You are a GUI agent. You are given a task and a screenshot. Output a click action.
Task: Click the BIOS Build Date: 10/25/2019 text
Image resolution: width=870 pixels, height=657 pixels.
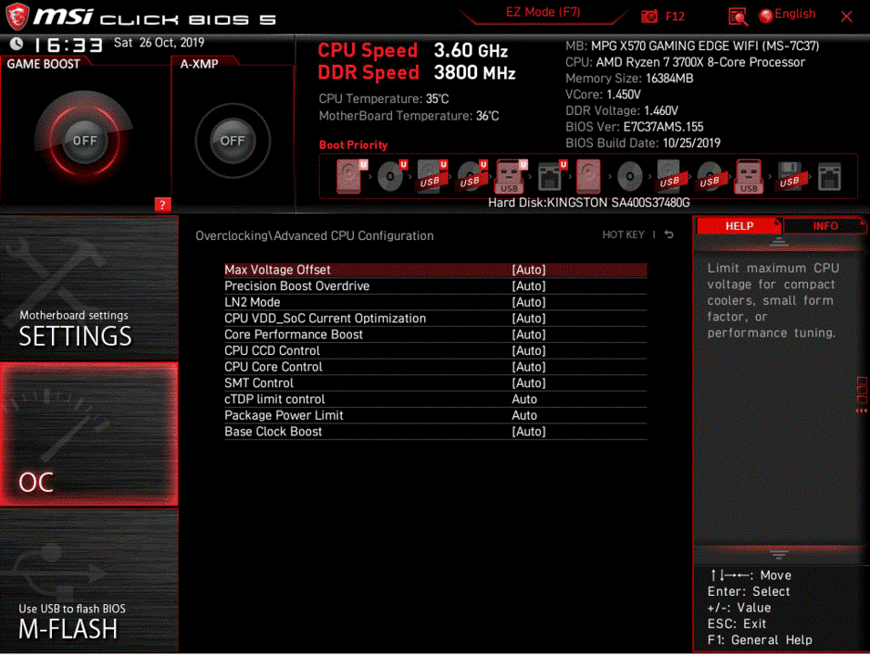pos(643,143)
